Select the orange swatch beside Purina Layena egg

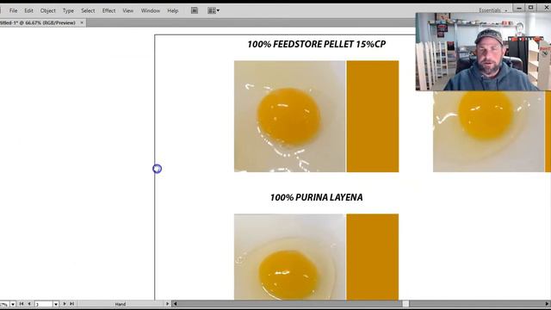tap(373, 257)
